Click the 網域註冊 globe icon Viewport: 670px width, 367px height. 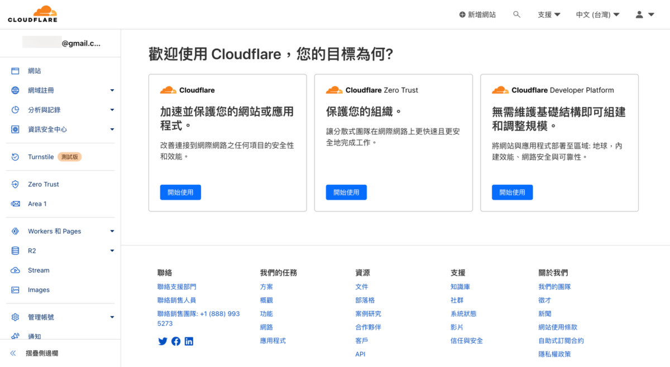click(16, 90)
